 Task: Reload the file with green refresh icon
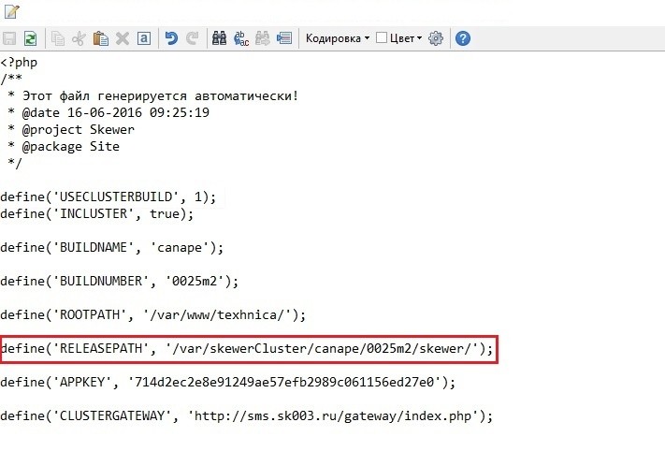coord(30,38)
